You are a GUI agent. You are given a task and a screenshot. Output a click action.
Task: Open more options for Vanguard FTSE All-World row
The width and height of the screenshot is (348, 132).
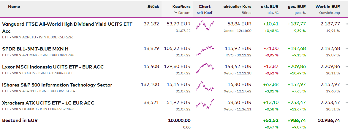(x=346, y=24)
